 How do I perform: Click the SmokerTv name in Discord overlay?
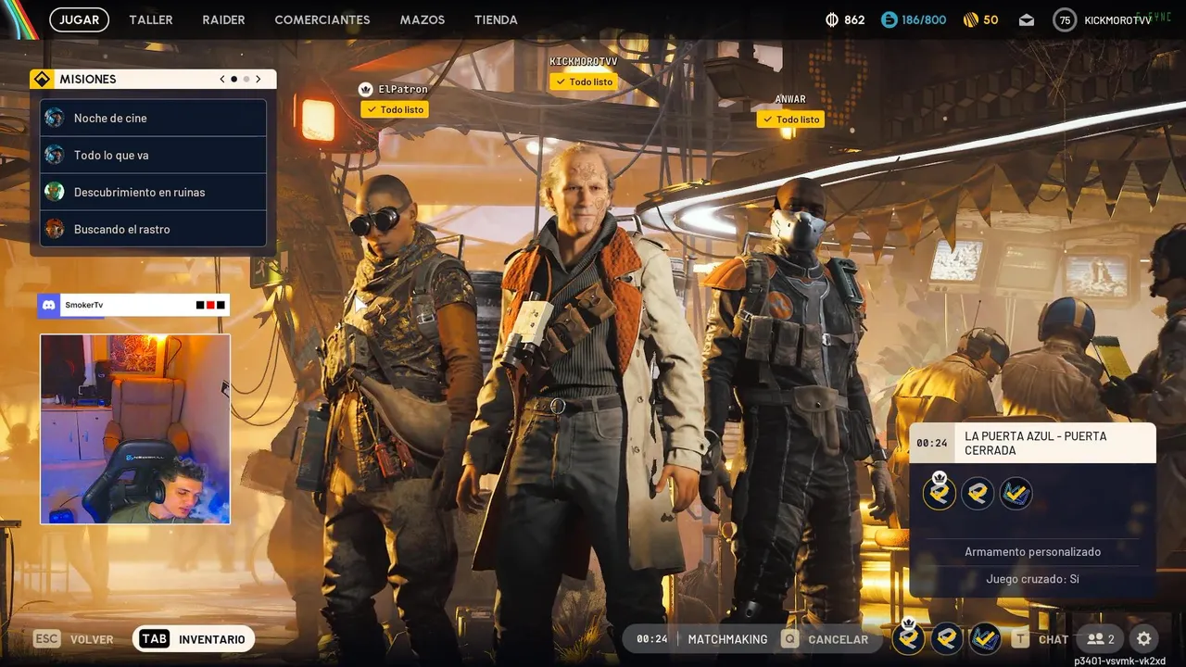84,305
